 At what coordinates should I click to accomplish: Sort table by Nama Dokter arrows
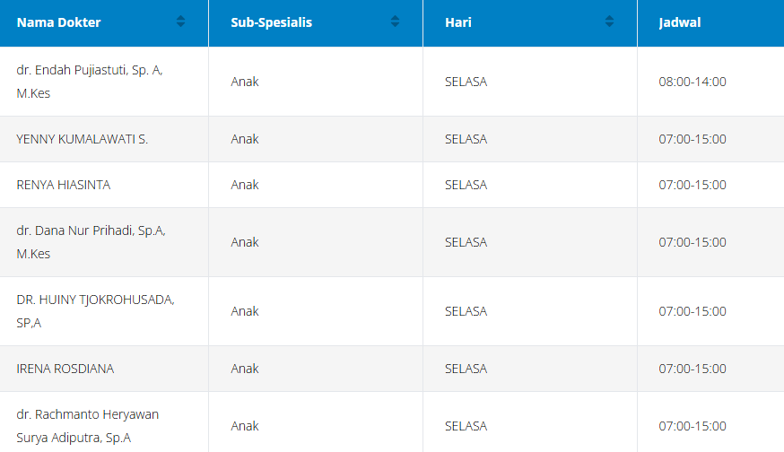pyautogui.click(x=181, y=22)
